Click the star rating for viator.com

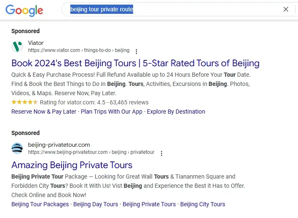point(25,102)
